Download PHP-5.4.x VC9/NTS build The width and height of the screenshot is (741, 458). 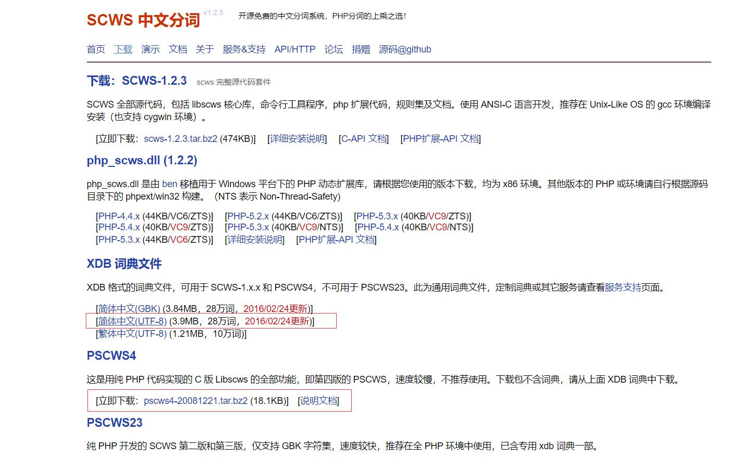(378, 227)
